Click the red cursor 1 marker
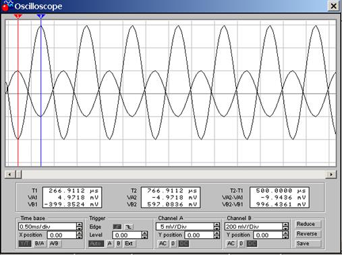The height and width of the screenshot is (255, 342). coord(18,16)
